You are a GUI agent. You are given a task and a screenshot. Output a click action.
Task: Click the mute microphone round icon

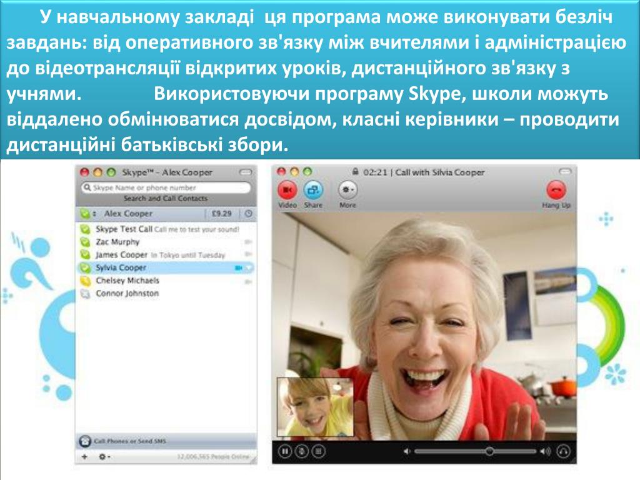[302, 451]
